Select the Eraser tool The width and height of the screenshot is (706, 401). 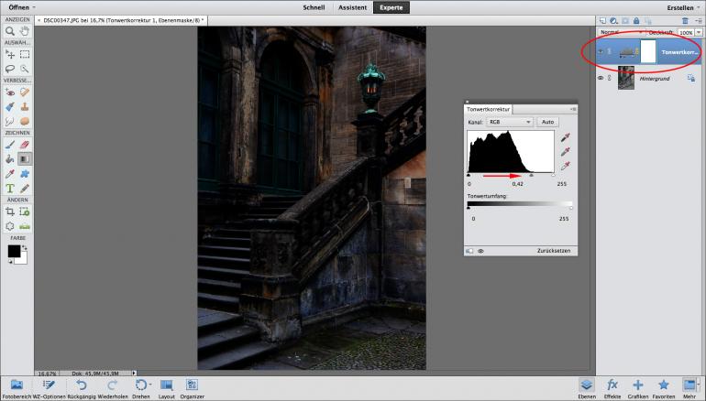tap(25, 145)
